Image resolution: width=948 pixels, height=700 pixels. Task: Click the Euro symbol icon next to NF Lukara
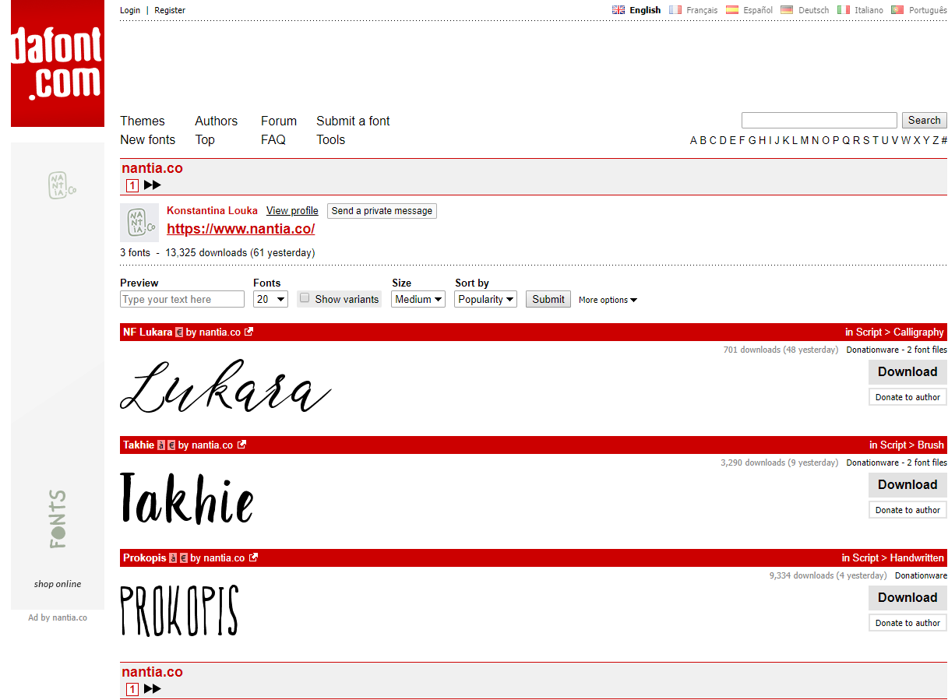(x=179, y=332)
